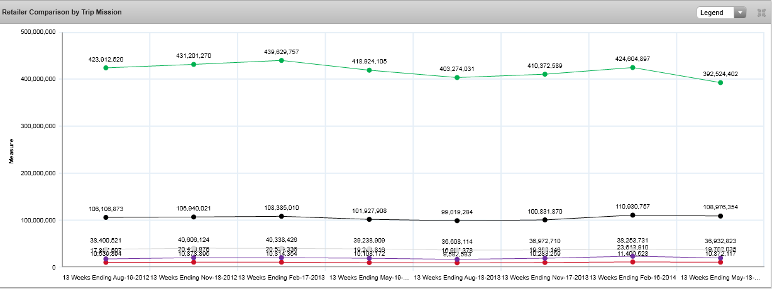
Task: Click the 'Retailer Comparison by Trip Mission' title
Action: point(62,12)
